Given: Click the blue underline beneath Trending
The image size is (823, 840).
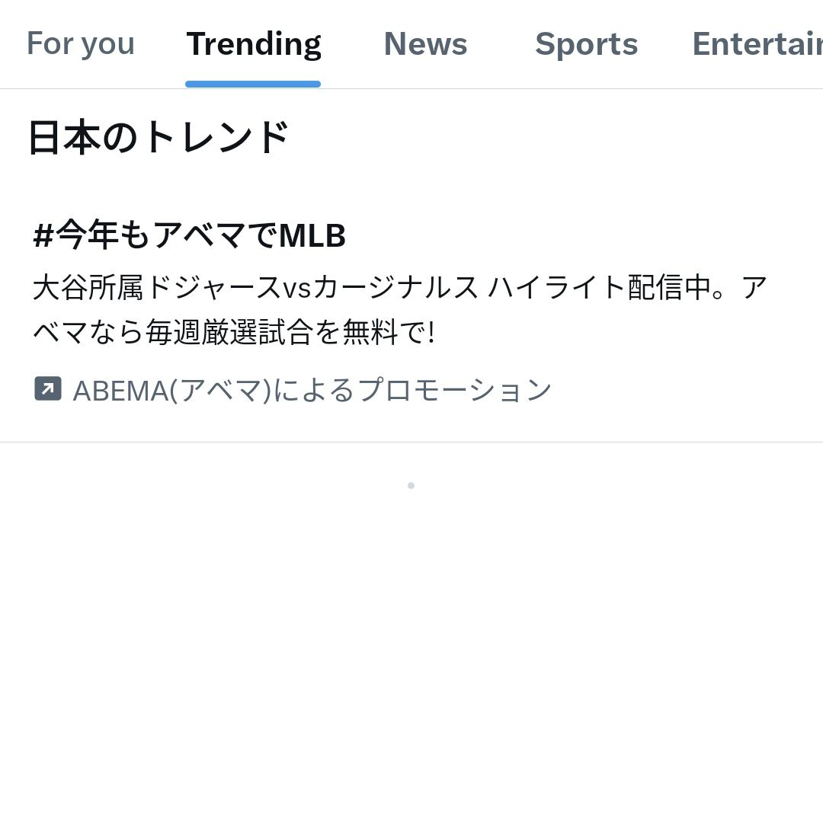Looking at the screenshot, I should [253, 84].
